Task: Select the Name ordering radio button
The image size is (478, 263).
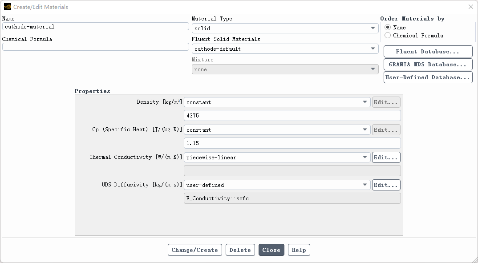Action: [x=388, y=27]
